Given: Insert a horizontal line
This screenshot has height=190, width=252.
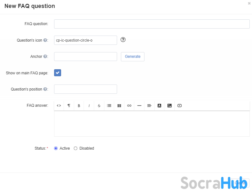Looking at the screenshot, I should [139, 106].
